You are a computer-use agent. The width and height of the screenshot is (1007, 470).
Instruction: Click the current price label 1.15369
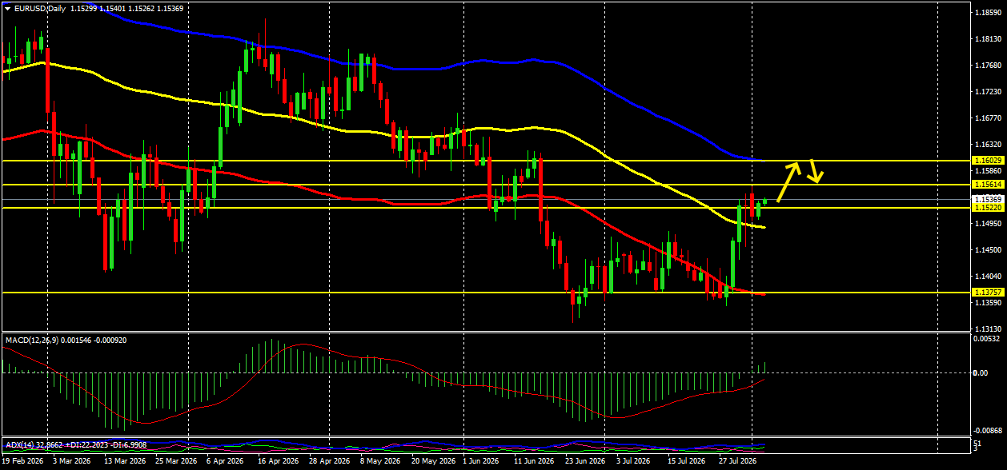[988, 199]
